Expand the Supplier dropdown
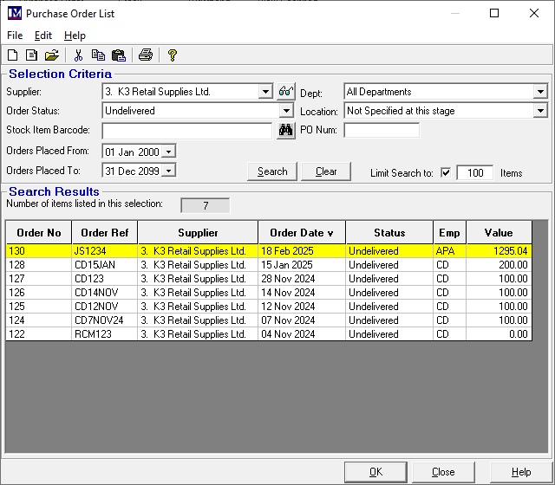 pos(265,92)
